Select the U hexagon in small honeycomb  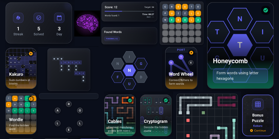(129, 84)
